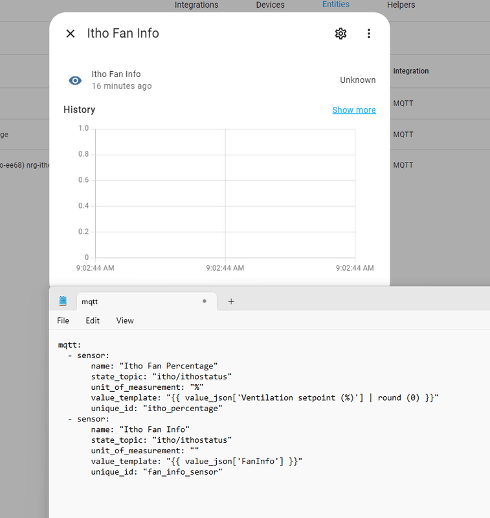The image size is (490, 518).
Task: Switch to the Integrations tab
Action: point(196,5)
